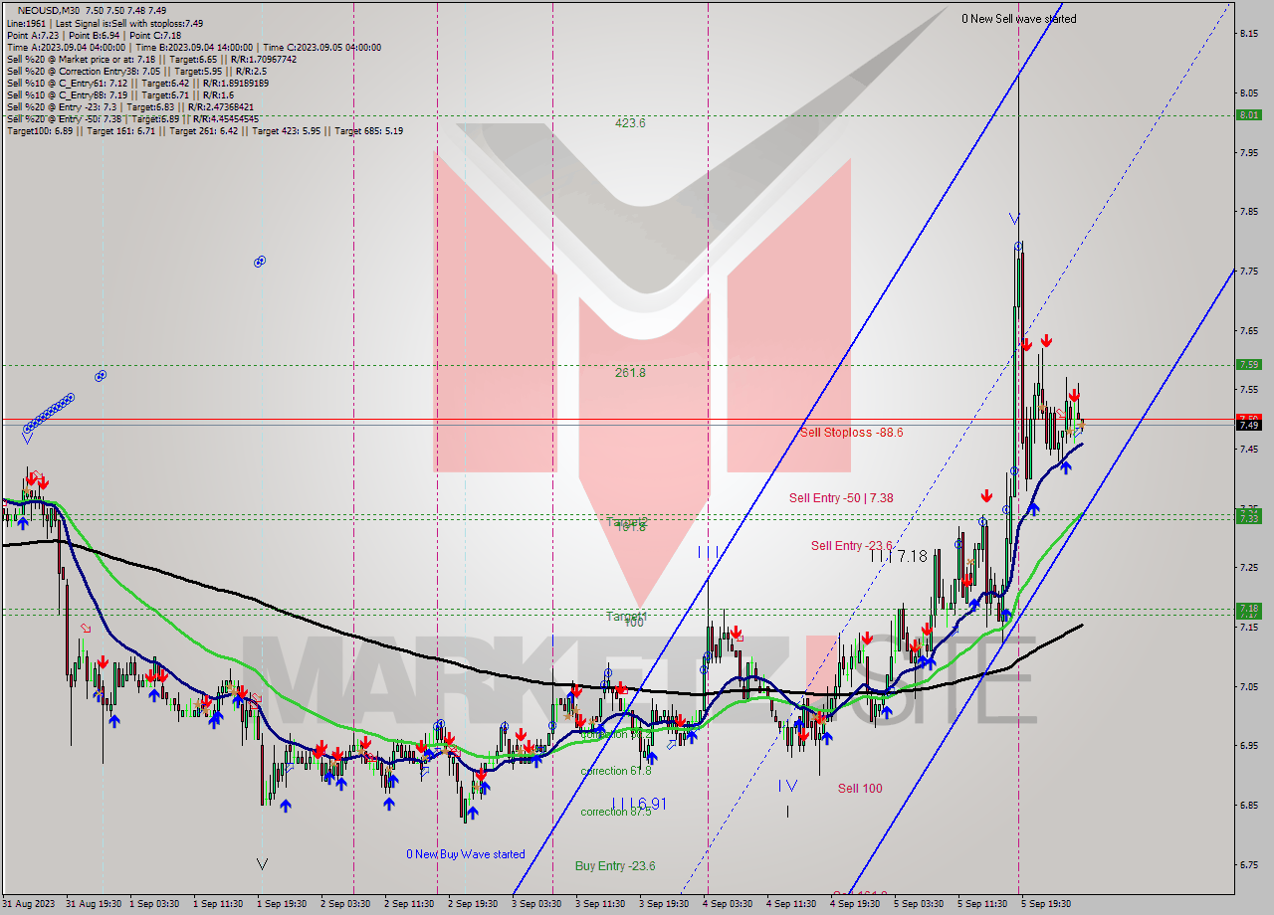Click the 8.05 price axis value

pos(1250,93)
